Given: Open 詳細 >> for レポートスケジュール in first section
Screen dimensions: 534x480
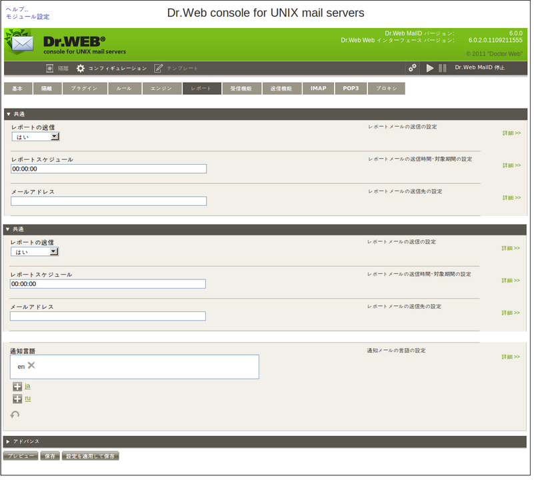Looking at the screenshot, I should 513,166.
